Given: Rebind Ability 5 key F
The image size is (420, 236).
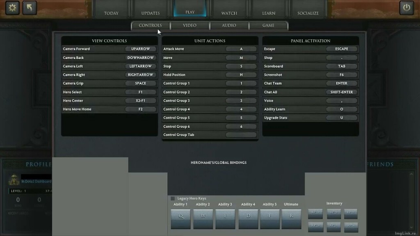Looking at the screenshot, I should pyautogui.click(x=270, y=219).
